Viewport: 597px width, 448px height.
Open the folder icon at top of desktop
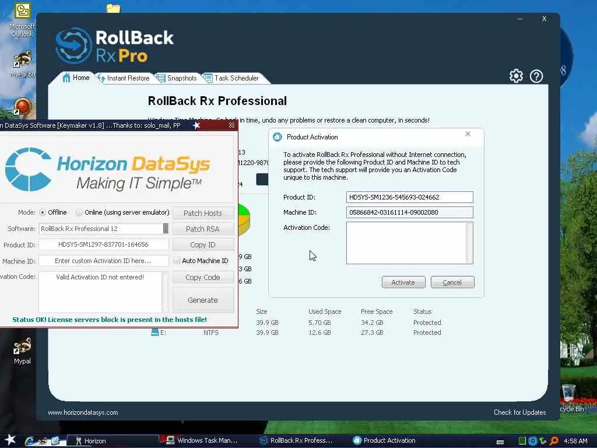(113, 8)
